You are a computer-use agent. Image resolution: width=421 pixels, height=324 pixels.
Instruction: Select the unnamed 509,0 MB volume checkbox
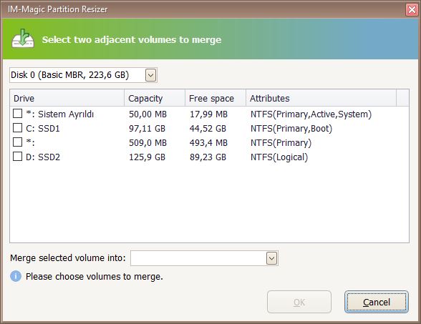pos(17,142)
